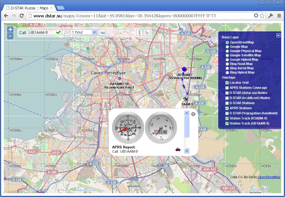This screenshot has width=285, height=197.
Task: Toggle Locator Grid overlay
Action: 227,83
